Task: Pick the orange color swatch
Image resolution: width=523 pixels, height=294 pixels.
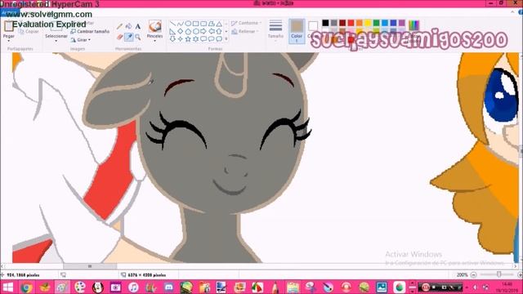Action: (360, 23)
